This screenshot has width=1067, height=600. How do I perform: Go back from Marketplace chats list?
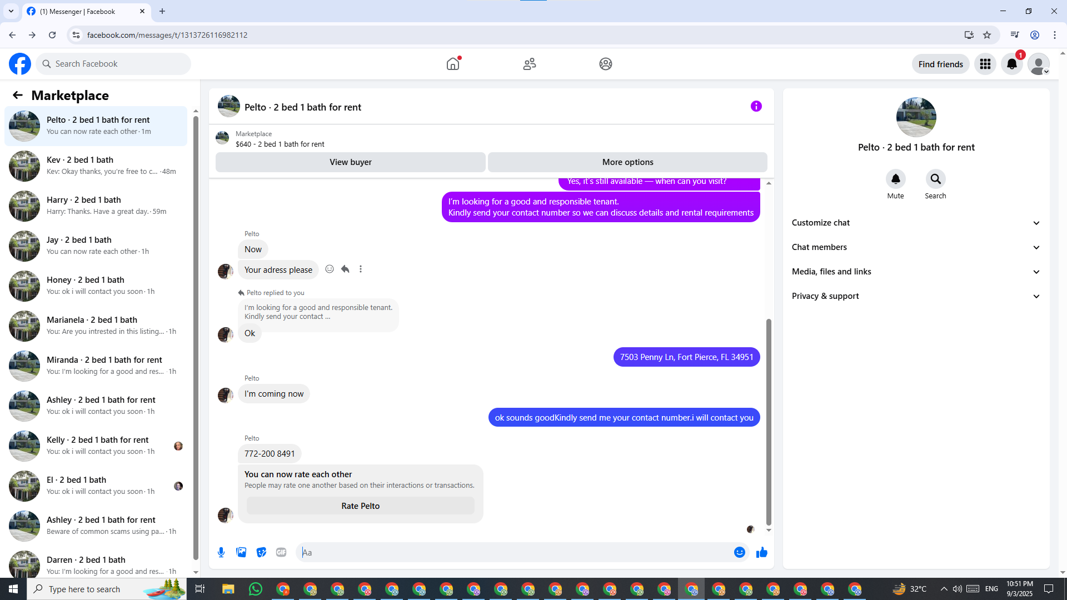pyautogui.click(x=18, y=95)
